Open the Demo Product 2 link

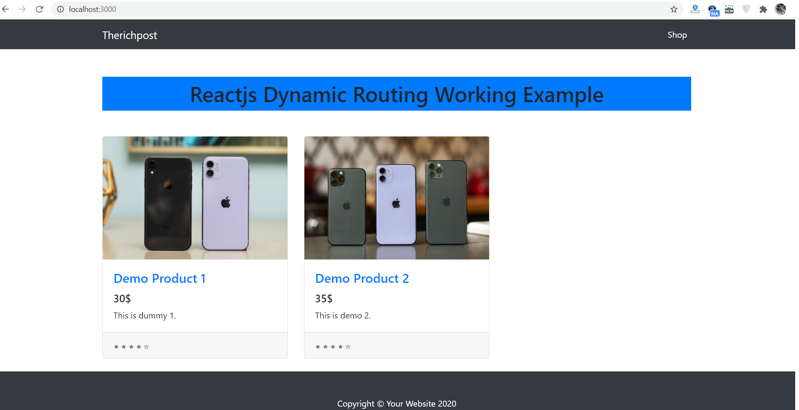tap(362, 279)
